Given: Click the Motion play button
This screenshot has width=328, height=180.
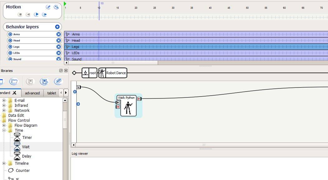Looking at the screenshot, I should coord(36,14).
